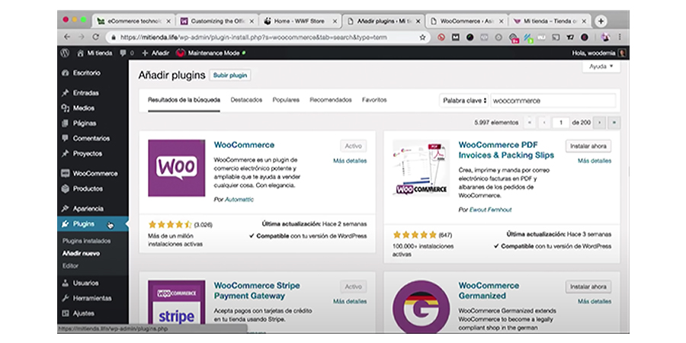The image size is (686, 343).
Task: Click Plugins instalados in the submenu
Action: 87,241
